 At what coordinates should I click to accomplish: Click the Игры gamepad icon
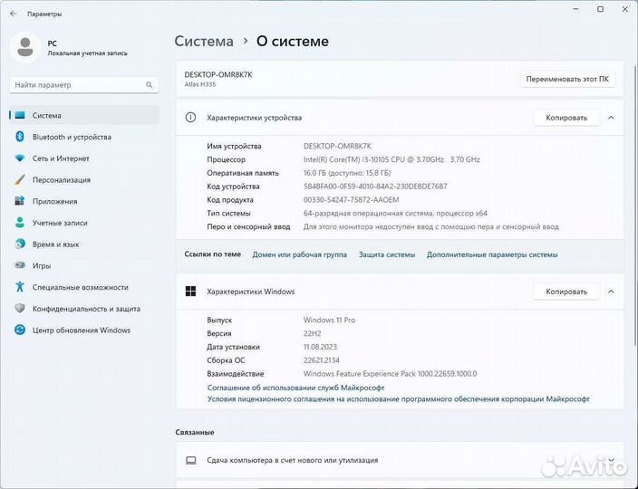pos(20,265)
